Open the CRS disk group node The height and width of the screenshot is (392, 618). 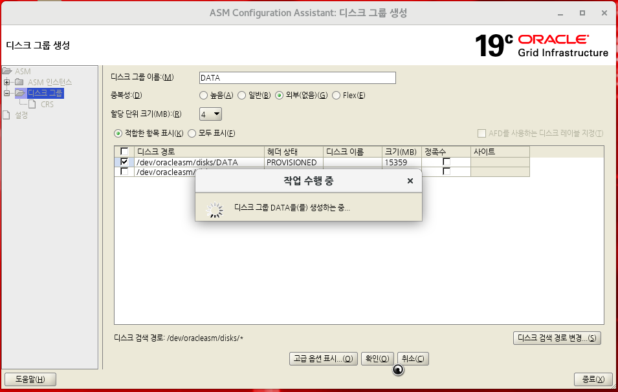point(47,104)
